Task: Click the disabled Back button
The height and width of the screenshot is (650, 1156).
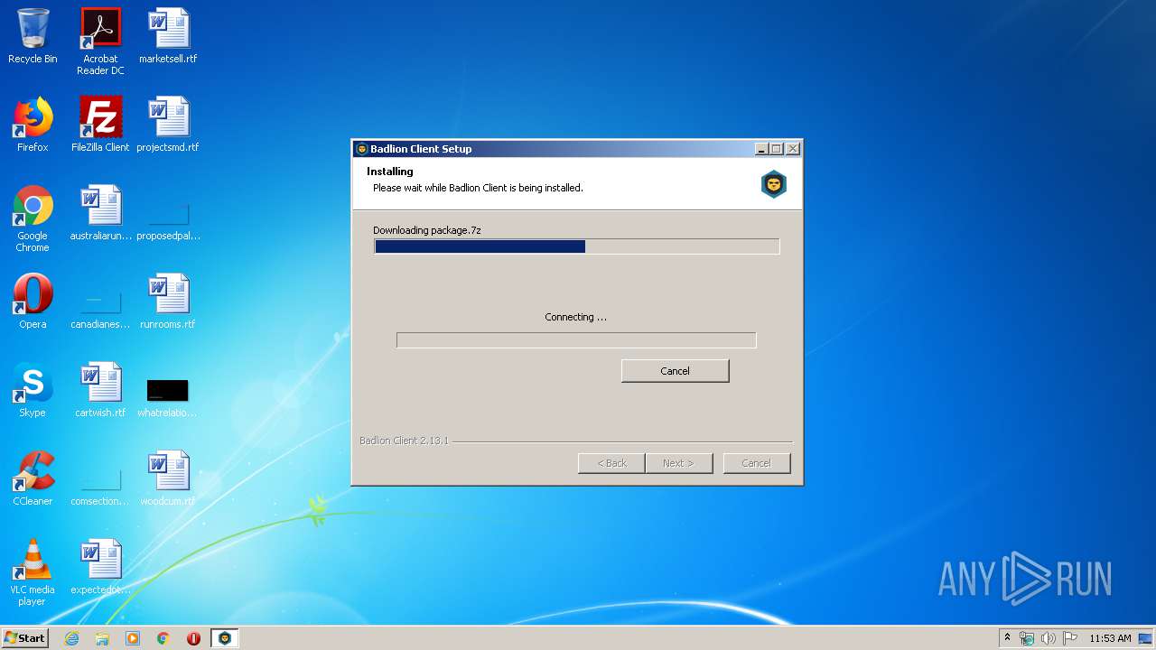Action: [611, 463]
